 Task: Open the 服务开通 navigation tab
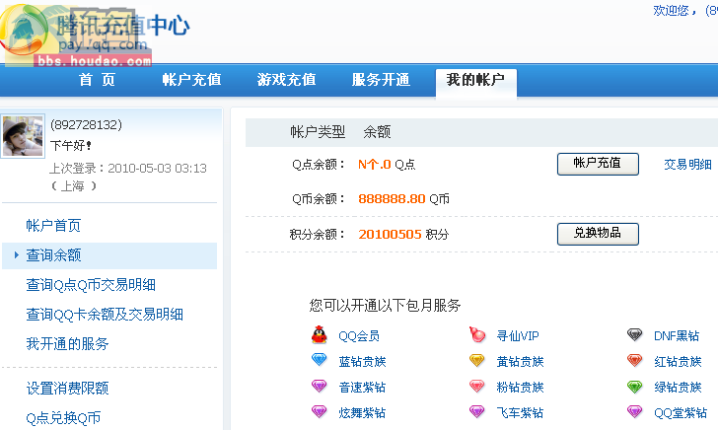click(x=381, y=80)
